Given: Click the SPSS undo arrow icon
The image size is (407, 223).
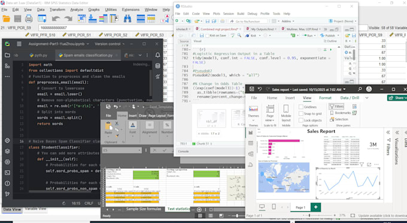Looking at the screenshot, I should [56, 19].
